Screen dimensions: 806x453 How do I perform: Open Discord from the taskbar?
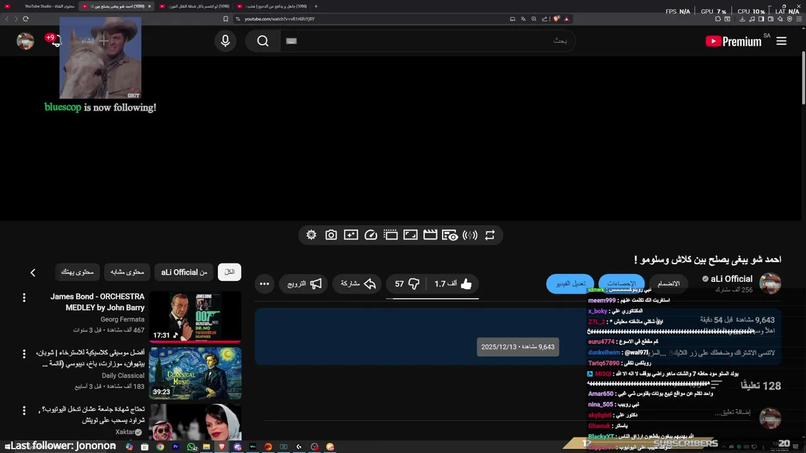click(x=237, y=447)
